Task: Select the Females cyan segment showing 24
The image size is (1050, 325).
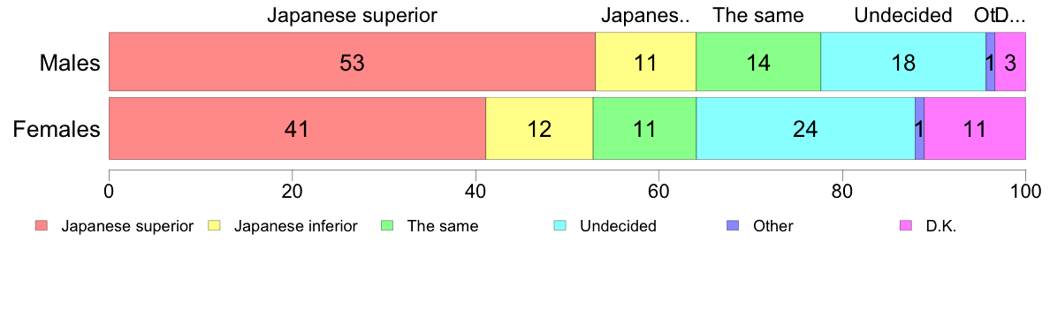Action: pos(805,128)
